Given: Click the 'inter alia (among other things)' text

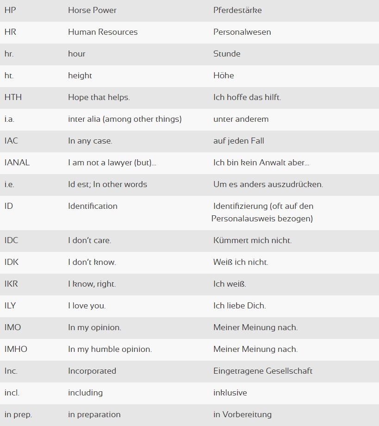Looking at the screenshot, I should (124, 119).
